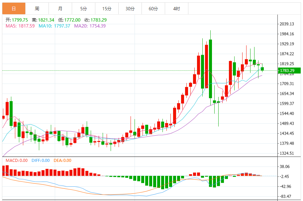
Task: Select the 日 daily chart tab
Action: click(14, 9)
